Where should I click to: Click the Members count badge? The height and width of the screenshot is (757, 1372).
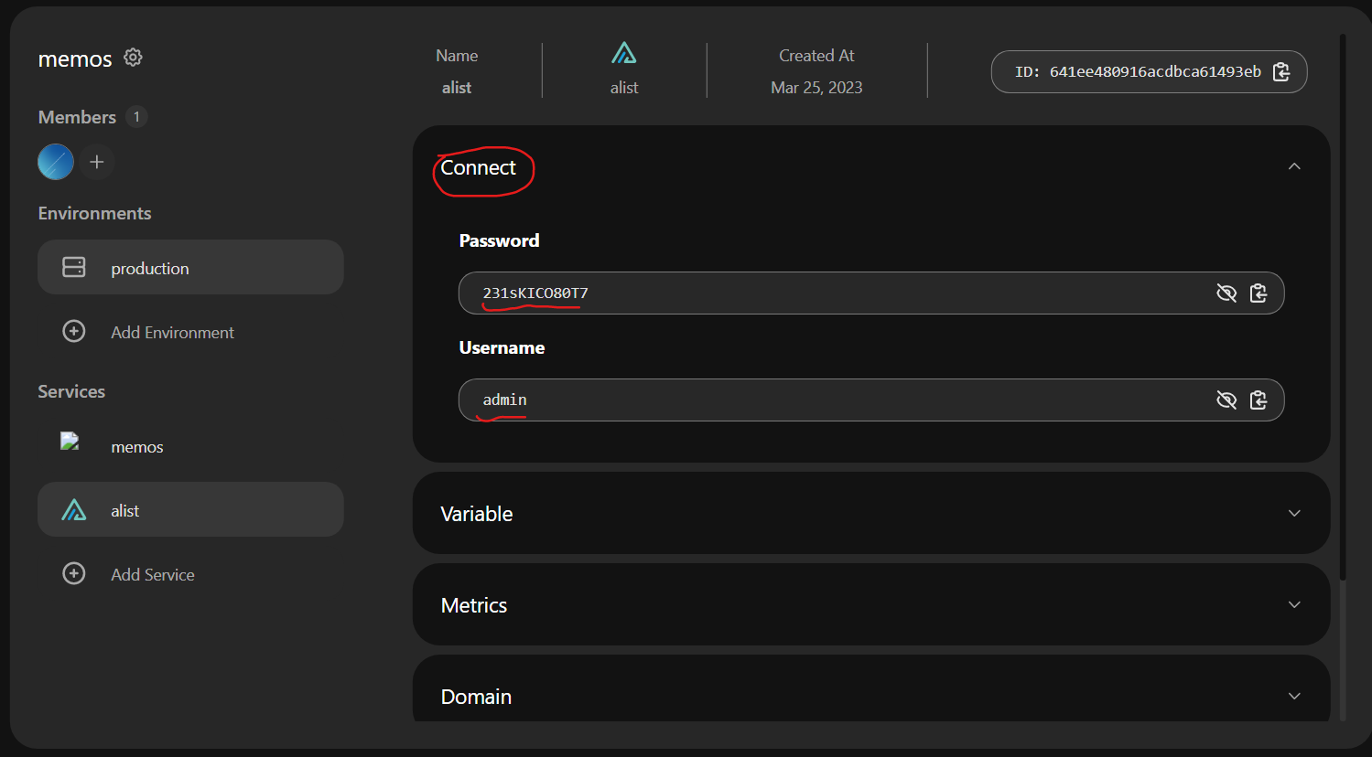coord(136,117)
